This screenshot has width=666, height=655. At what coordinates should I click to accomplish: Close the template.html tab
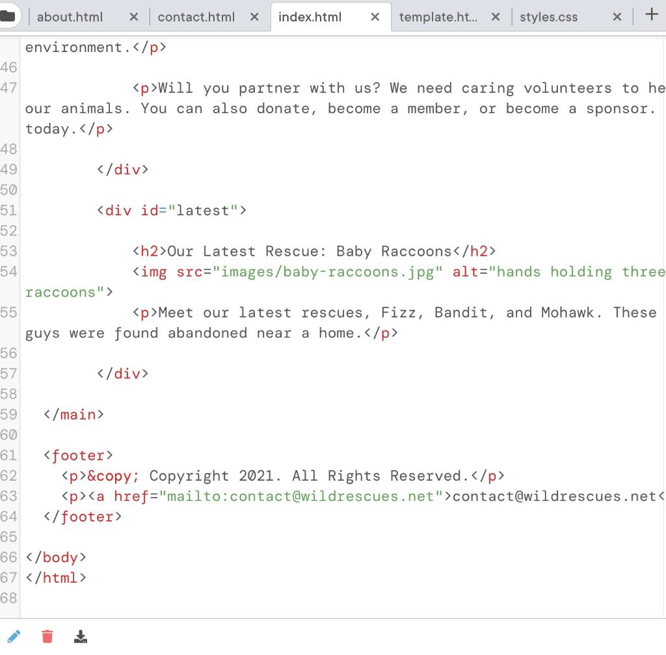[496, 17]
